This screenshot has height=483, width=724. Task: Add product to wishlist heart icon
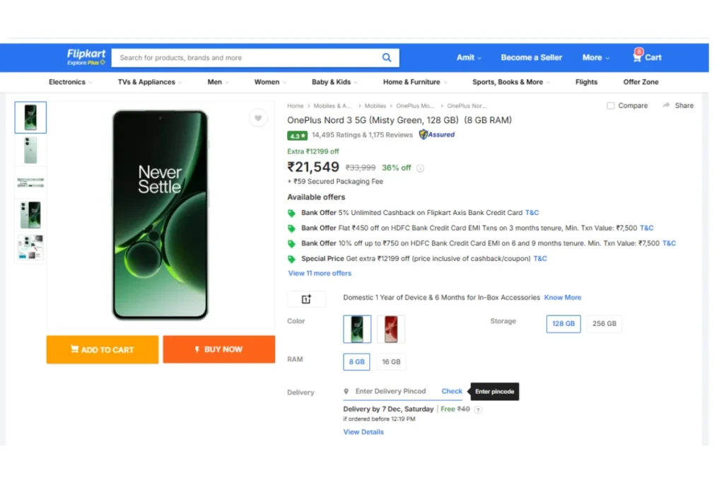click(258, 118)
